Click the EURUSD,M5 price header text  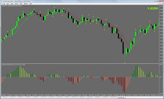[12, 6]
